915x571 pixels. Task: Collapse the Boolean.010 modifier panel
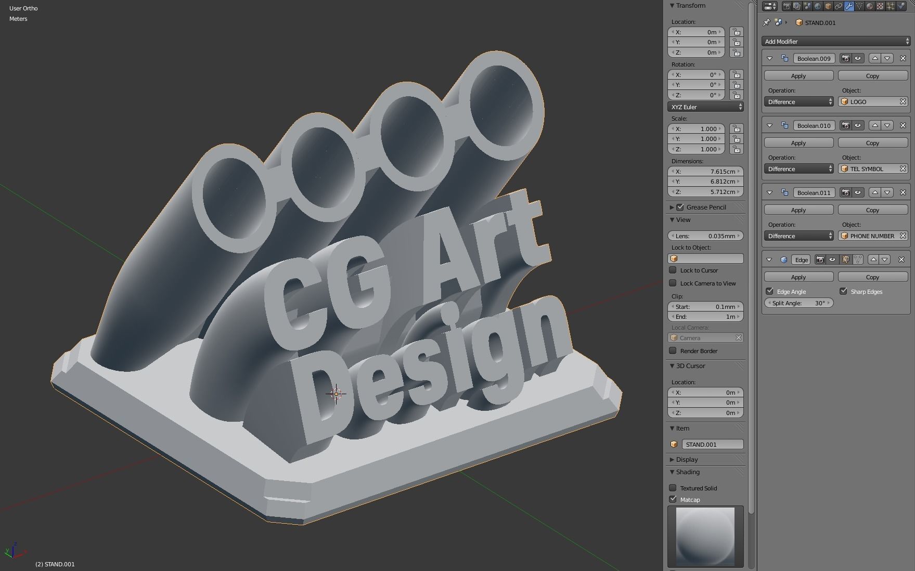coord(770,125)
